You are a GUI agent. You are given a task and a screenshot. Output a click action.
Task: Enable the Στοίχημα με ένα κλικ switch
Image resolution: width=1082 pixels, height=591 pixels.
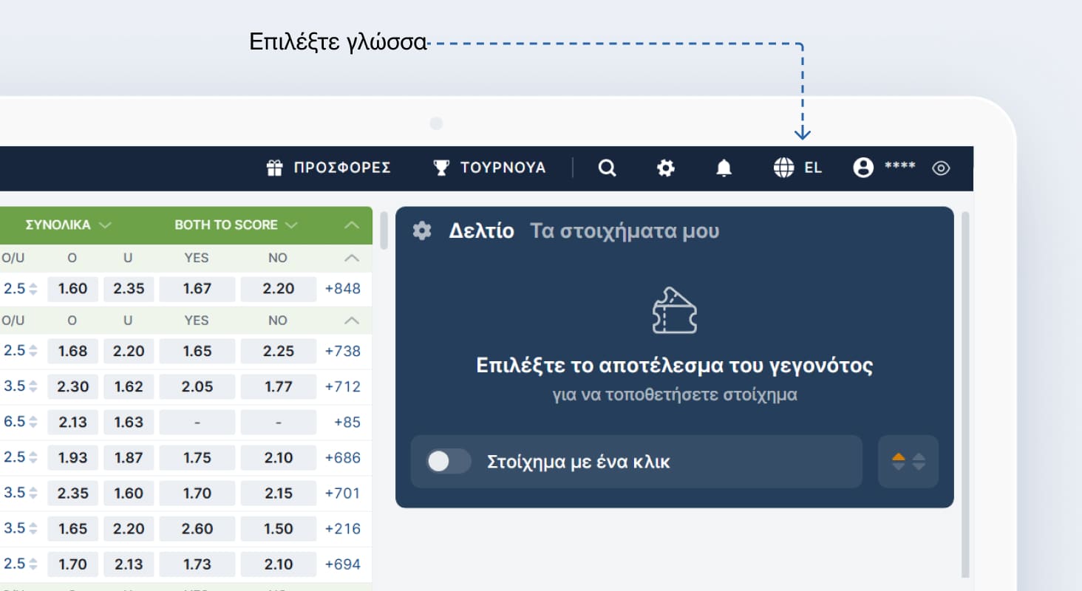[x=449, y=462]
